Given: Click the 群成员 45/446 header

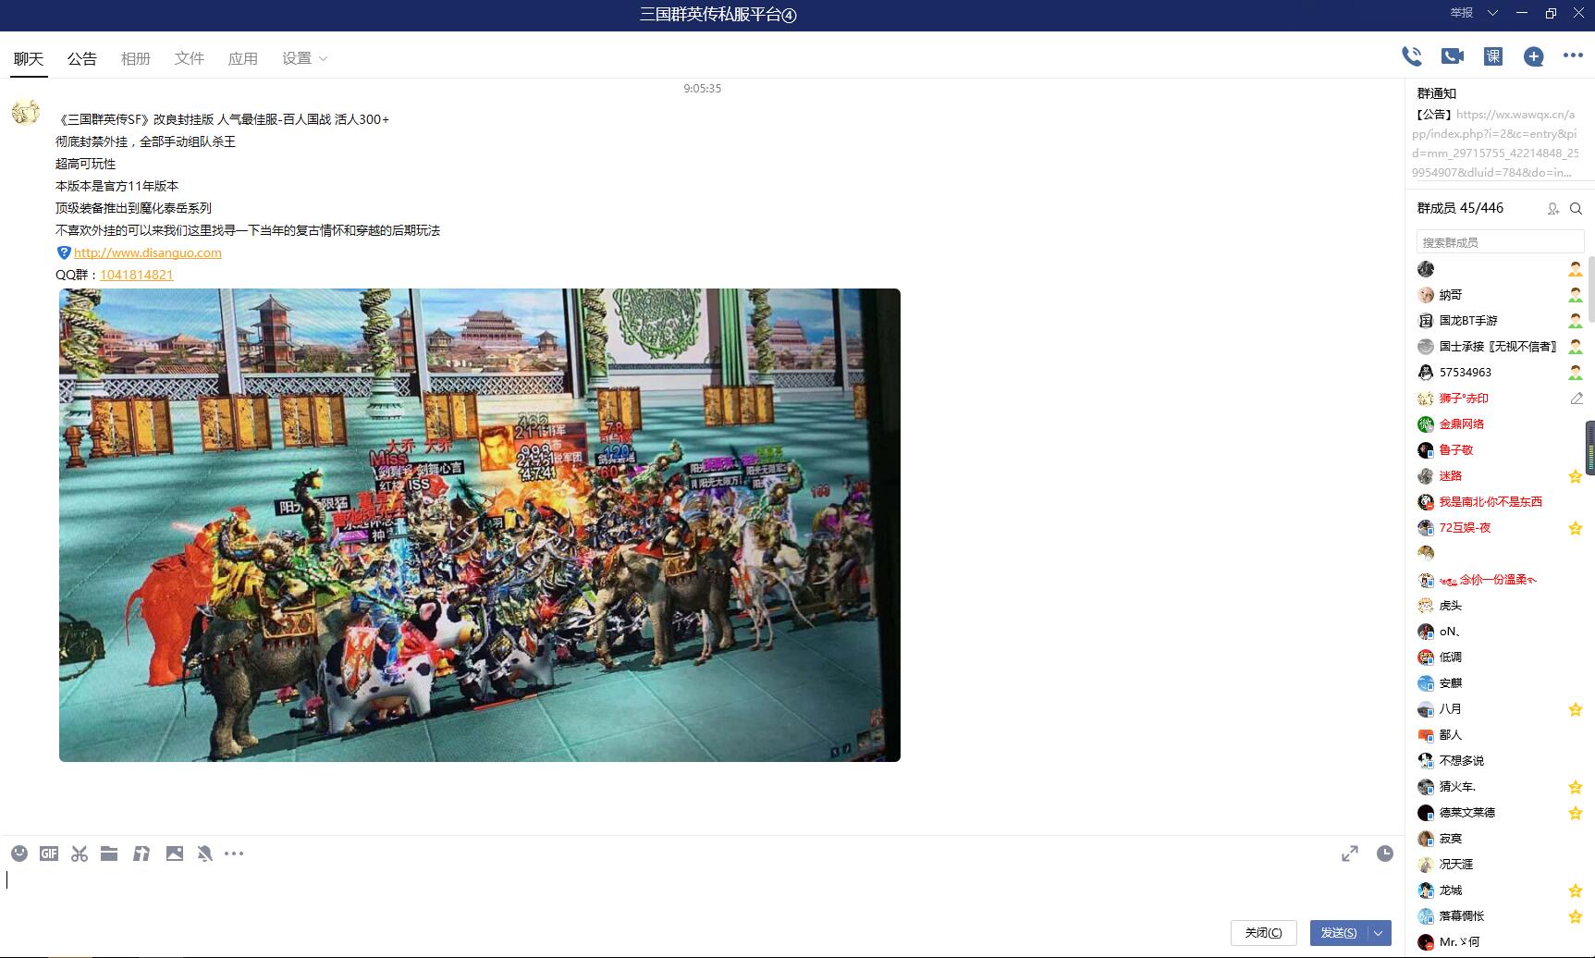Looking at the screenshot, I should 1460,208.
